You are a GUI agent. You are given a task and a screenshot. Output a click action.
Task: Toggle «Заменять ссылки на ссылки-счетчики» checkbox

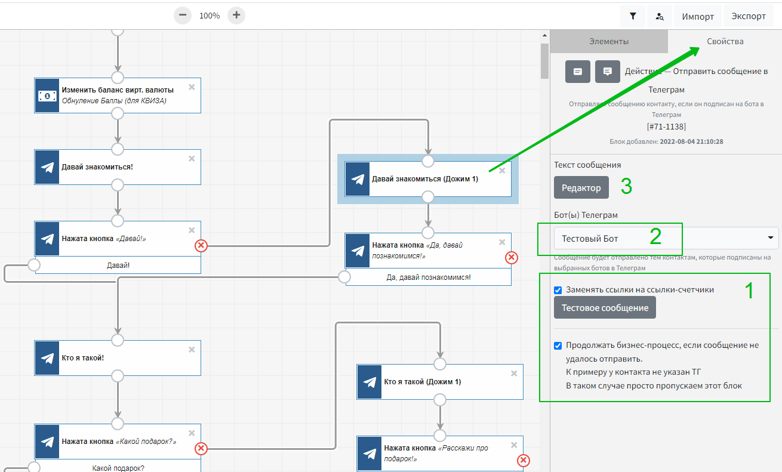[558, 290]
